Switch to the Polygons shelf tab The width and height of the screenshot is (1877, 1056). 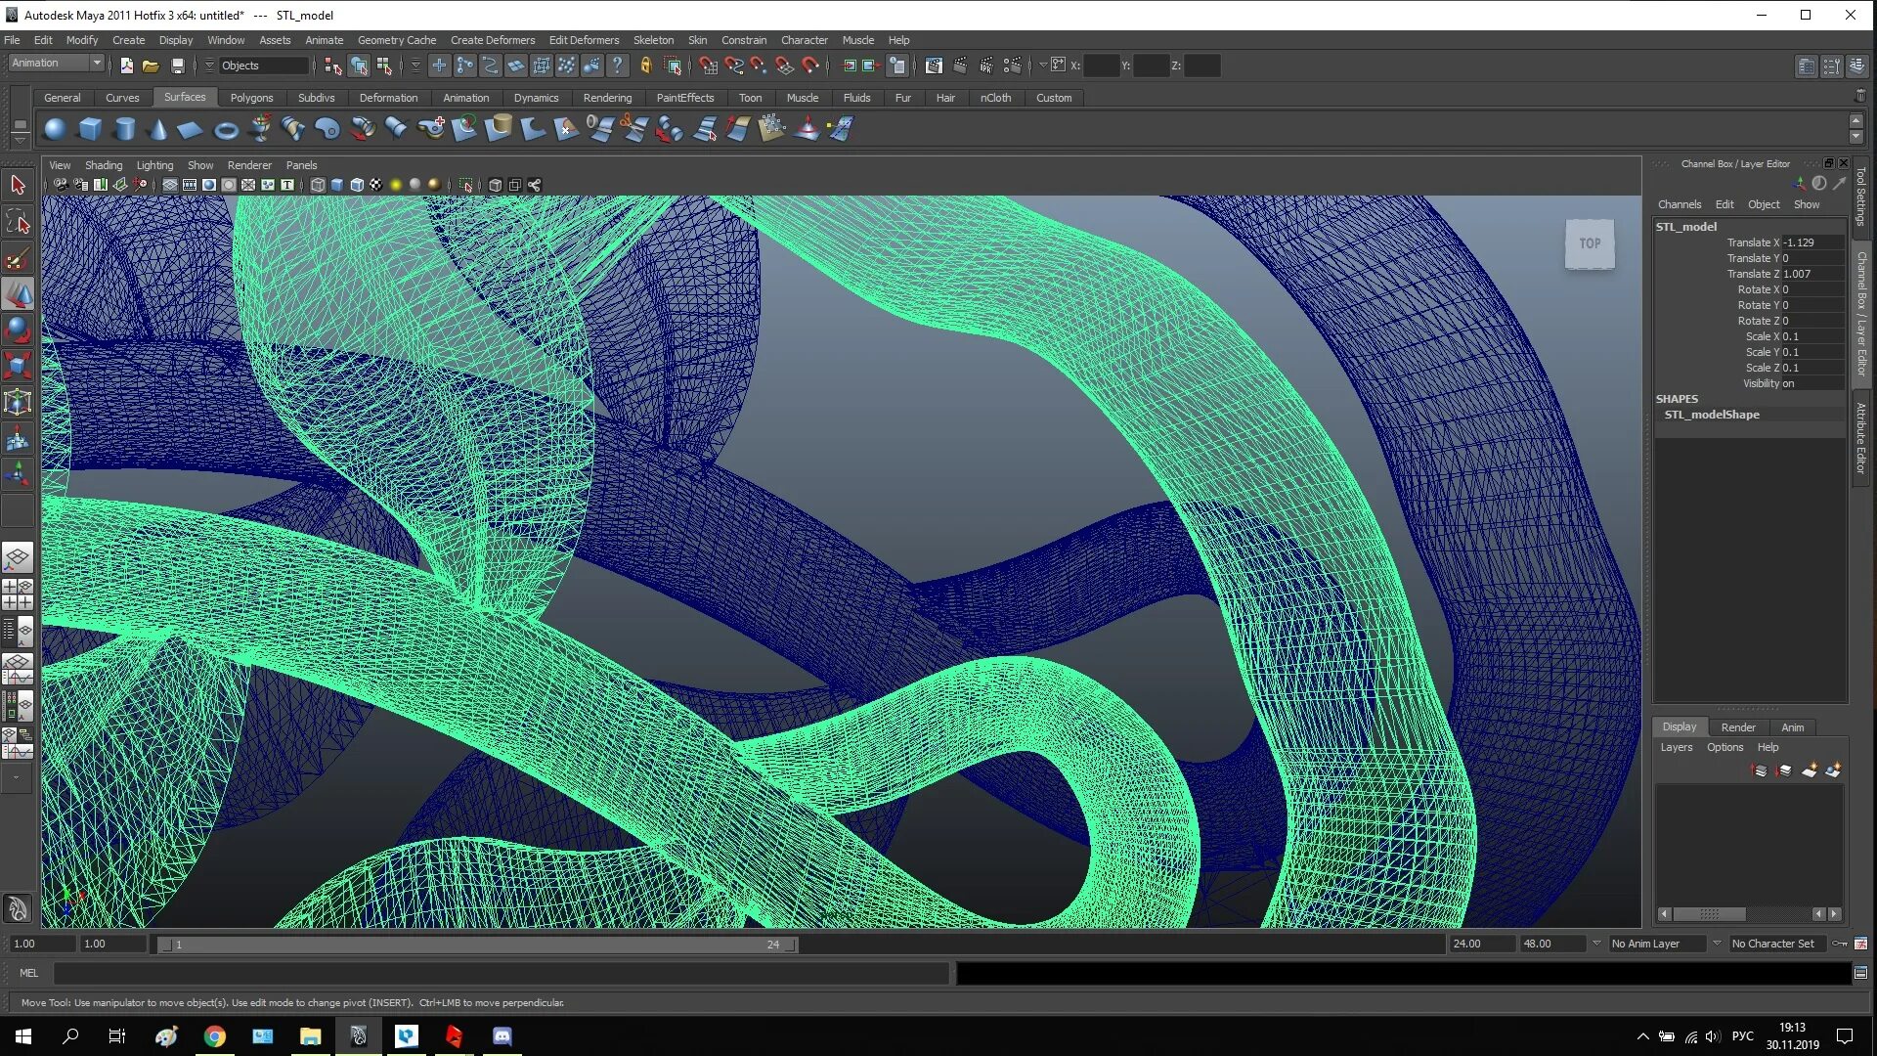(251, 98)
